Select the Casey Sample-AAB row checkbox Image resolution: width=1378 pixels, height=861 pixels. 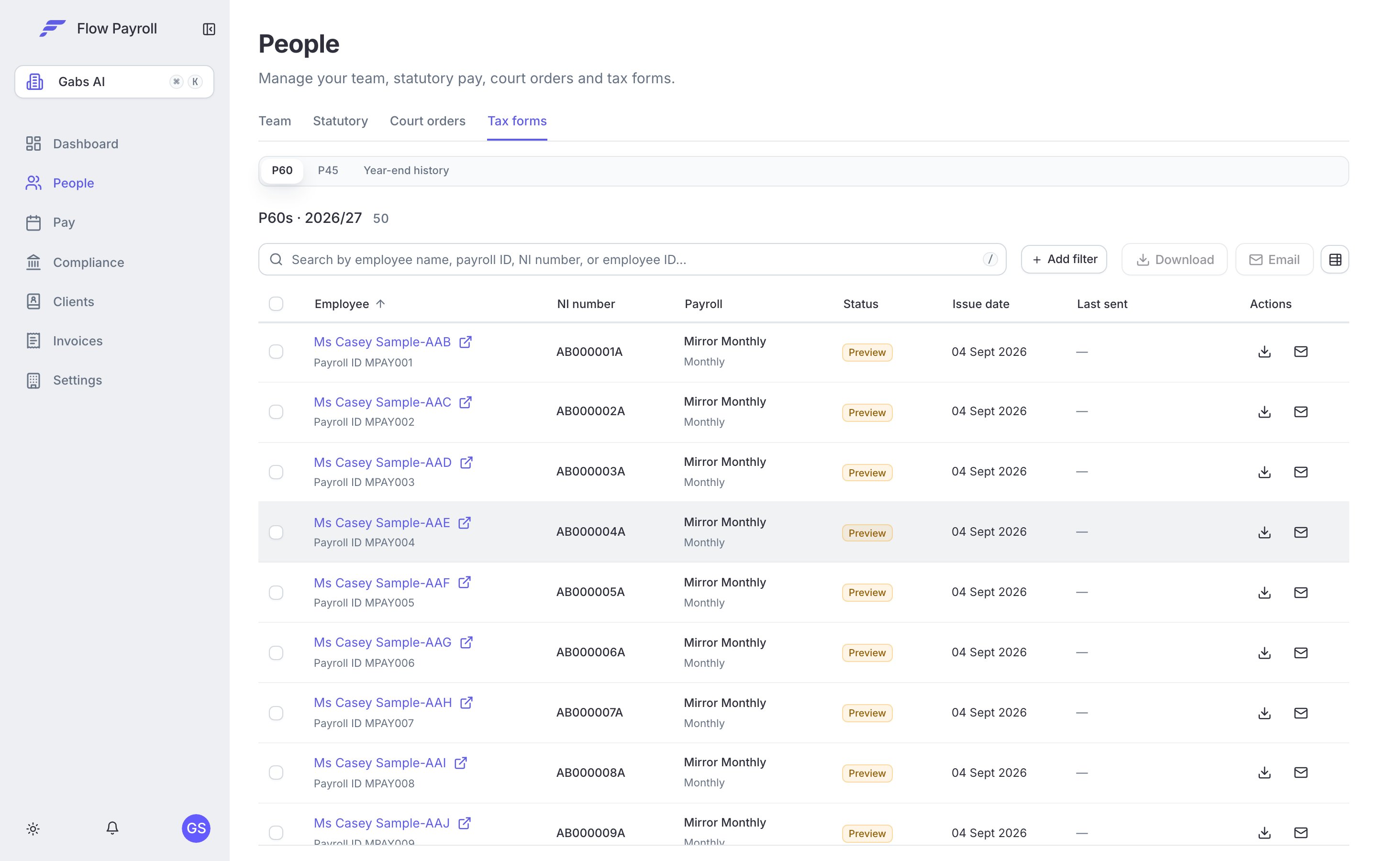tap(276, 352)
